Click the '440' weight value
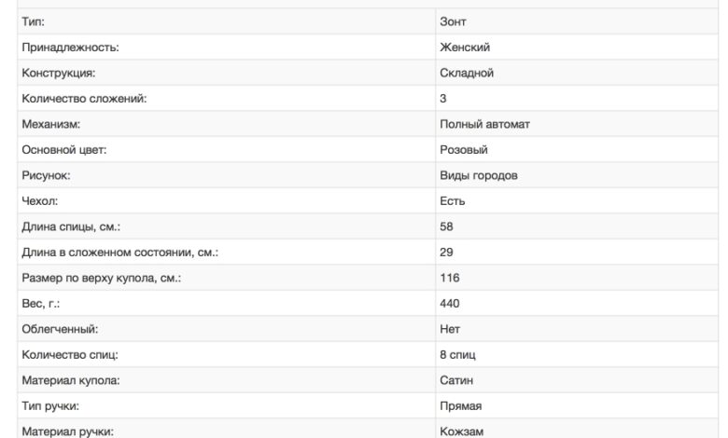The height and width of the screenshot is (438, 728). coord(450,304)
